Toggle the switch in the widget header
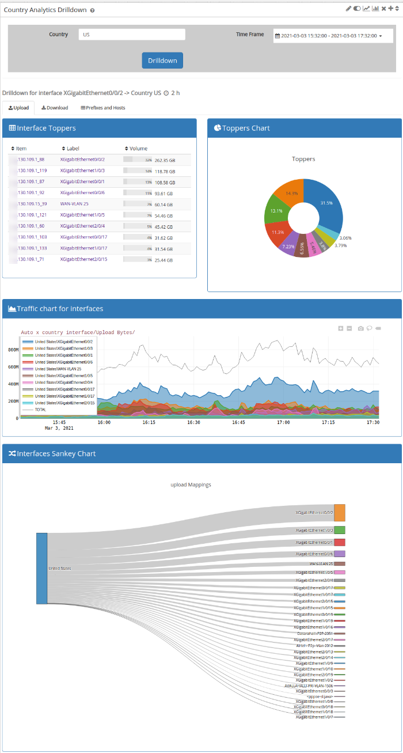403x753 pixels. [357, 9]
